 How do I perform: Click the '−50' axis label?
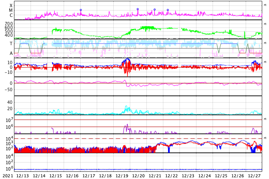(8, 89)
